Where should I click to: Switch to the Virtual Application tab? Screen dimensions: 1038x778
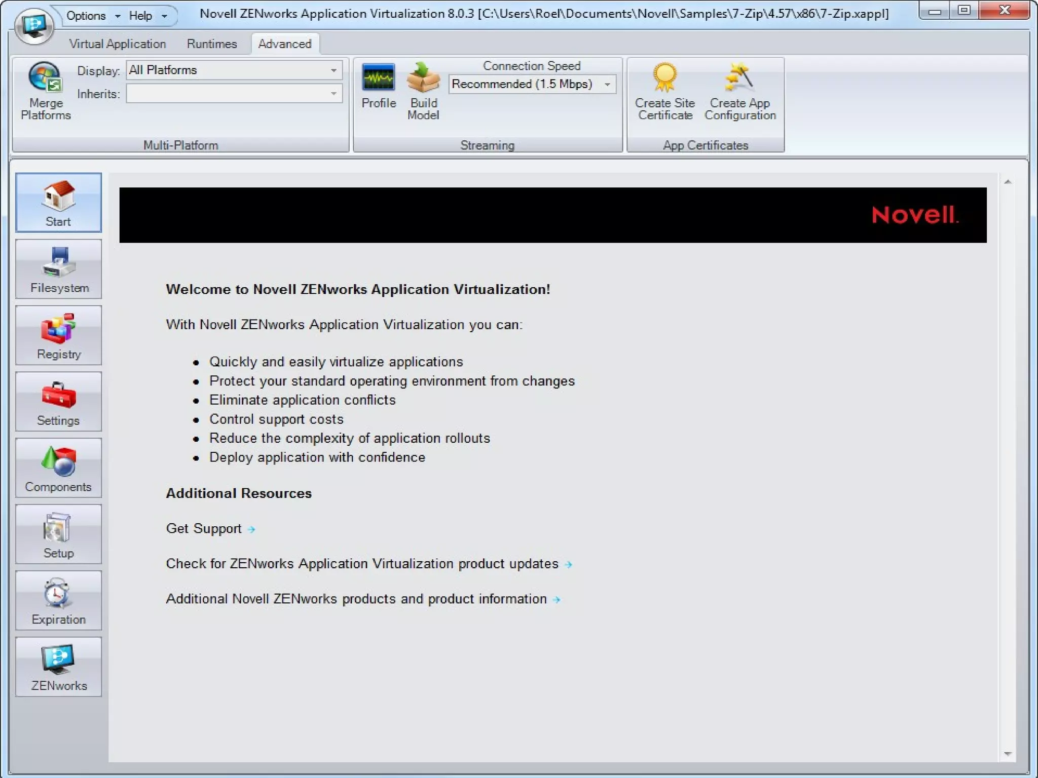(118, 44)
